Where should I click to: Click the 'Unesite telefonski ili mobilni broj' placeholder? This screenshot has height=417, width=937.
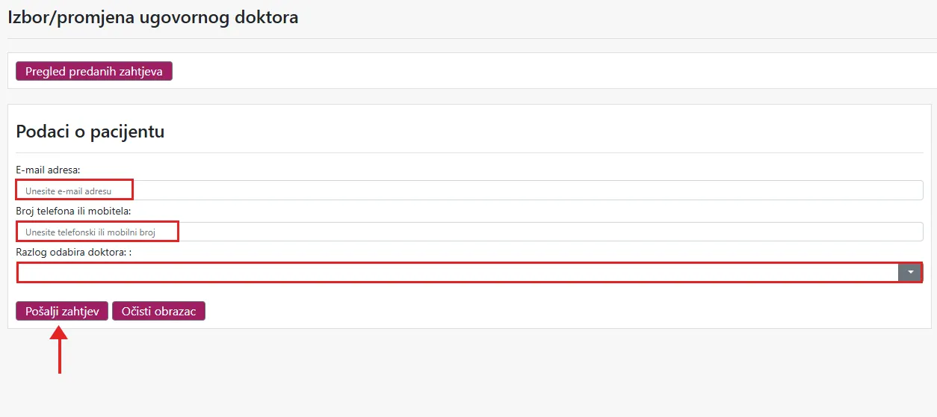pos(90,232)
